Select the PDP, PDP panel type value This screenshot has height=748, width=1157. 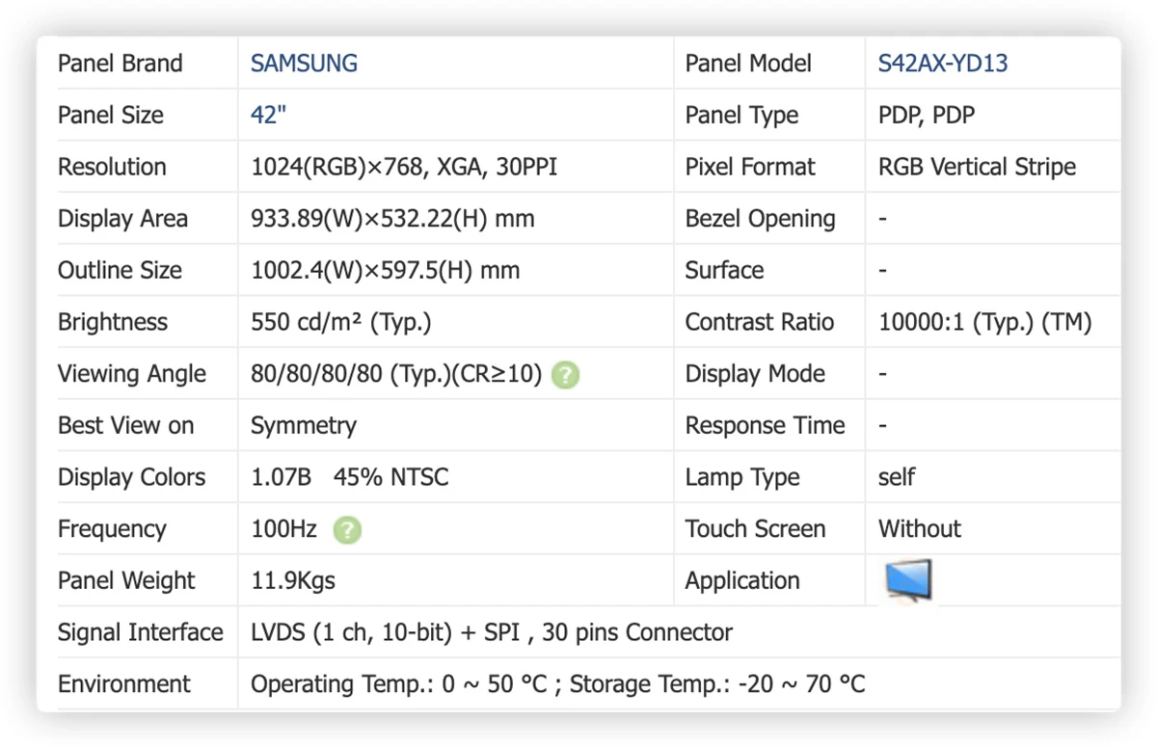pyautogui.click(x=927, y=115)
